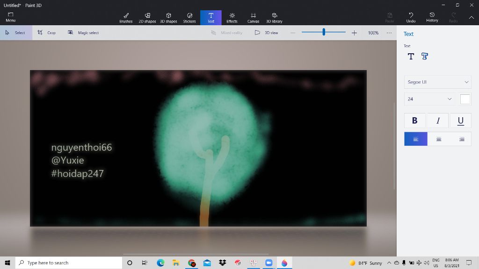Click the nguyenthoi66 text on canvas

pos(81,148)
